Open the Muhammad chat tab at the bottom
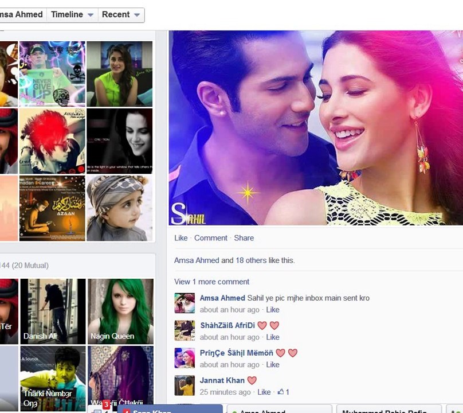This screenshot has height=413, width=463. tap(389, 409)
